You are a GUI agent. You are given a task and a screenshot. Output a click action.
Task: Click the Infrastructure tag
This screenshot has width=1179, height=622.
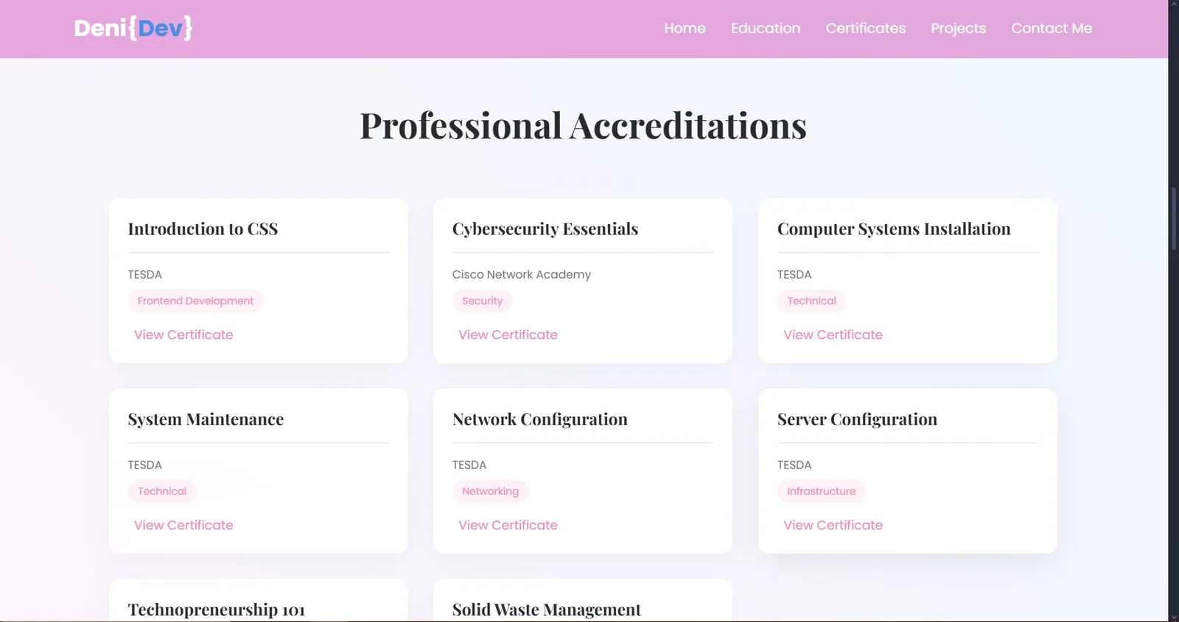(821, 492)
